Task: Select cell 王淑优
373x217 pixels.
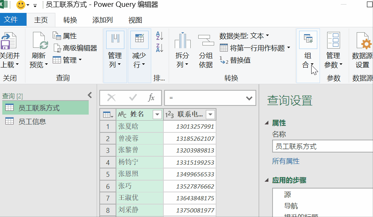Action: (x=139, y=198)
